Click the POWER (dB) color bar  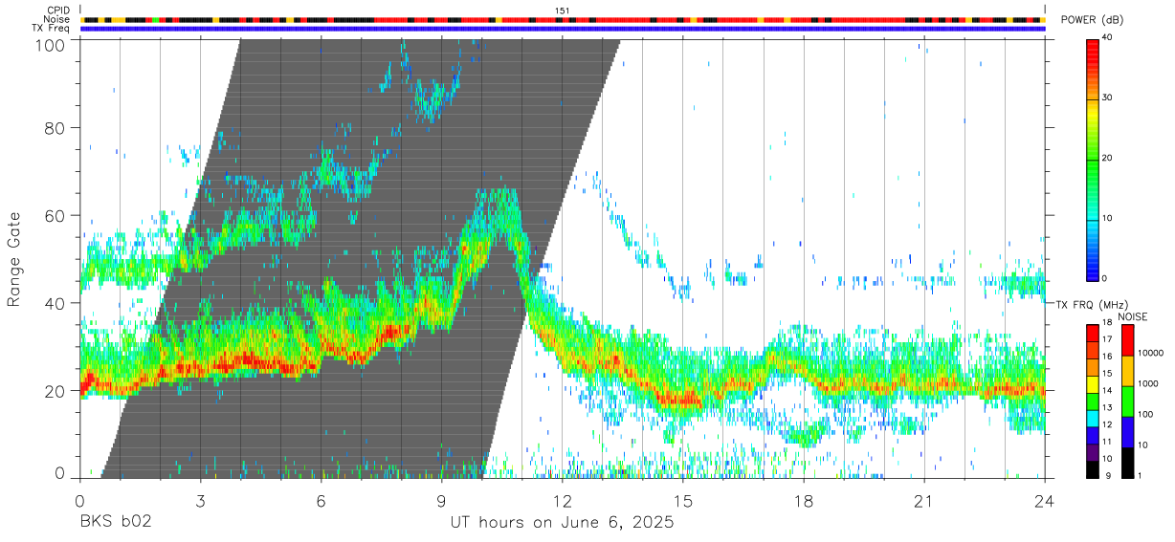click(x=1092, y=159)
